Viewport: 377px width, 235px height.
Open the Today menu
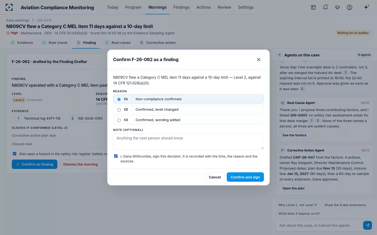(113, 7)
